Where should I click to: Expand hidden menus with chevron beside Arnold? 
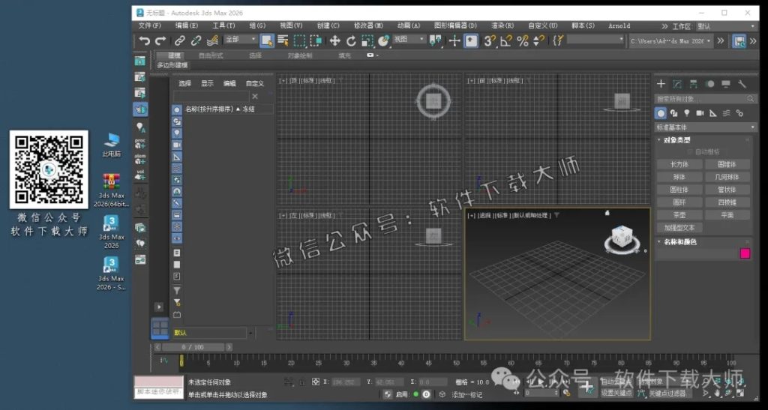coord(664,26)
